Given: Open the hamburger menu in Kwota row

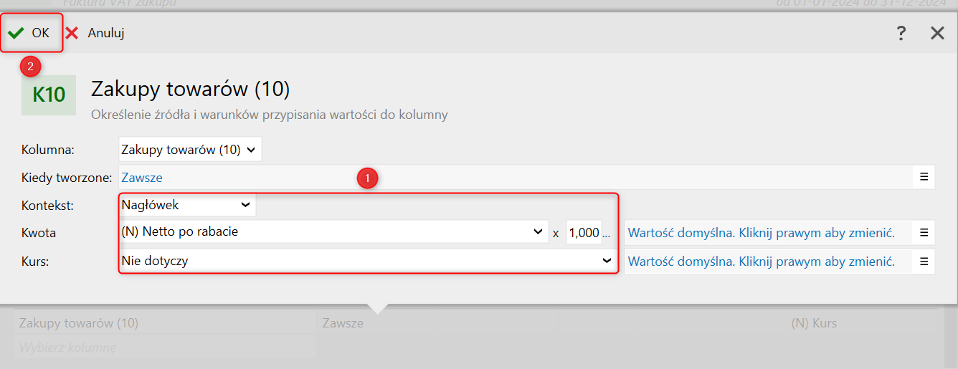Looking at the screenshot, I should click(924, 232).
